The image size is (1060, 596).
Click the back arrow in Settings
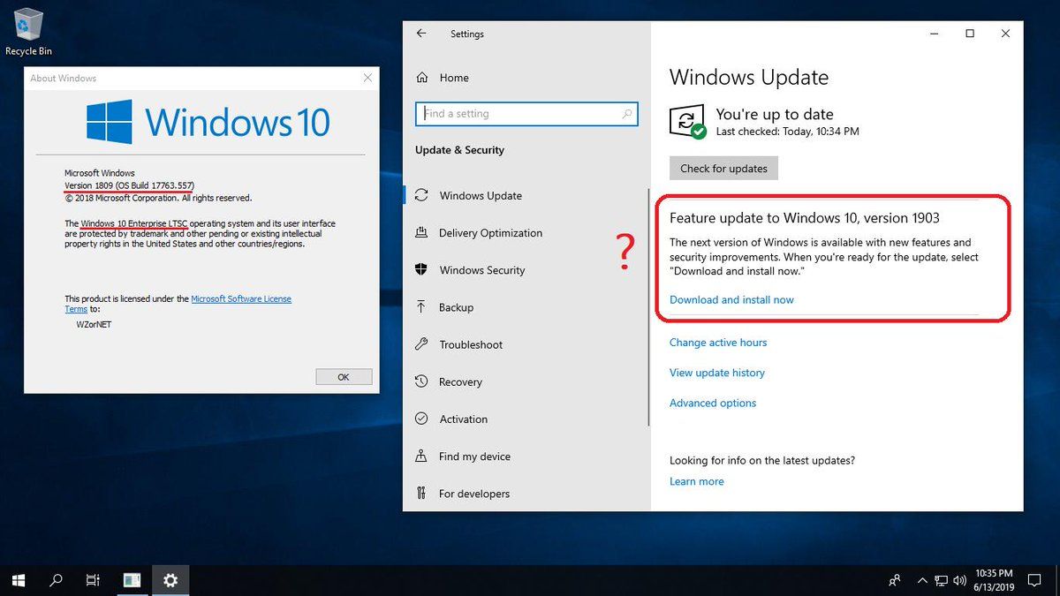(421, 34)
